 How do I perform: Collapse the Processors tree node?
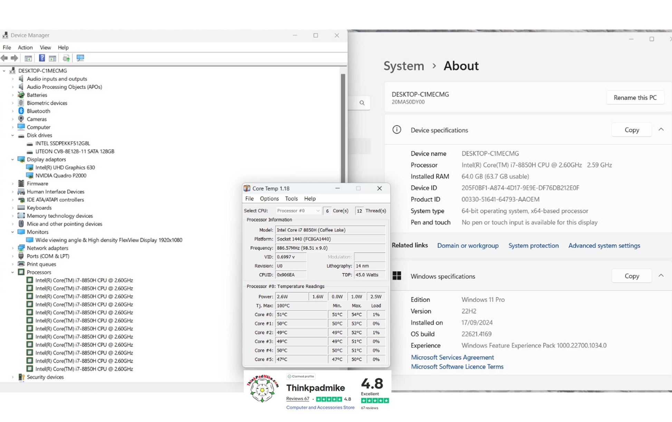click(13, 272)
